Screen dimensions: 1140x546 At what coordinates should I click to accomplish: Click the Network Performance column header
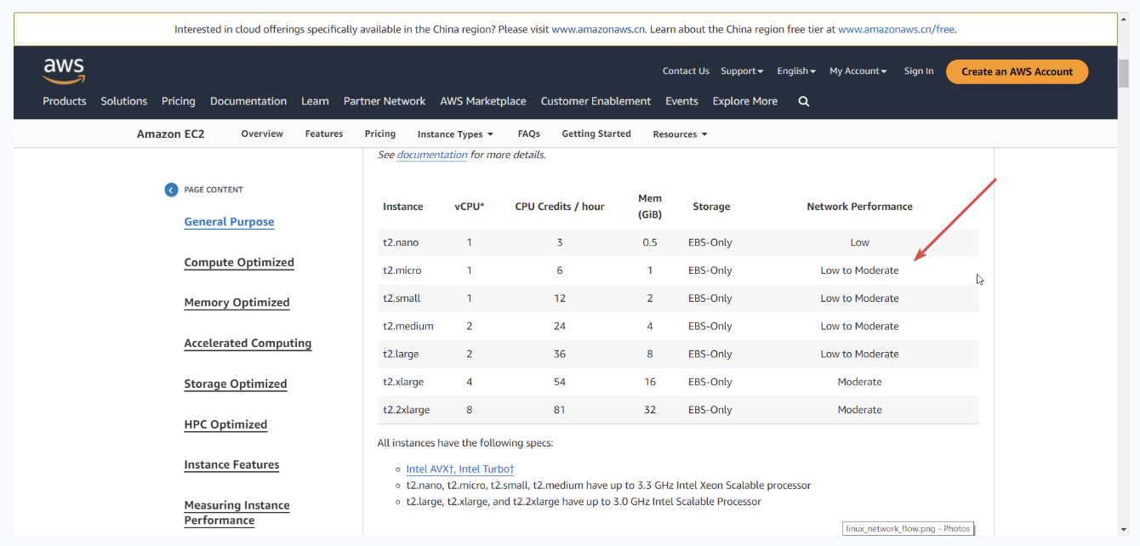pyautogui.click(x=859, y=207)
